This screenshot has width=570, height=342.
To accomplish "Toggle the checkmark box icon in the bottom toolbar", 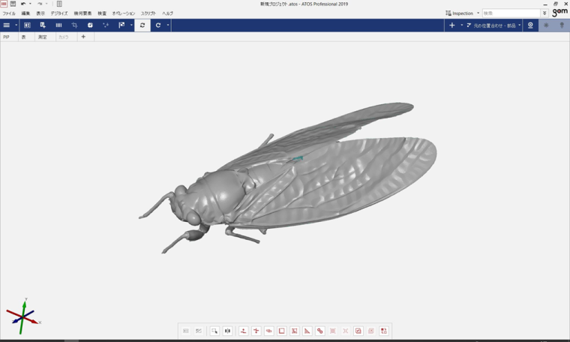I will (x=358, y=331).
